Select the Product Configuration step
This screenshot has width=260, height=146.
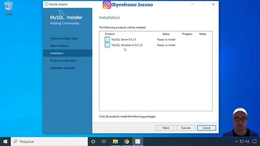[x=63, y=60]
